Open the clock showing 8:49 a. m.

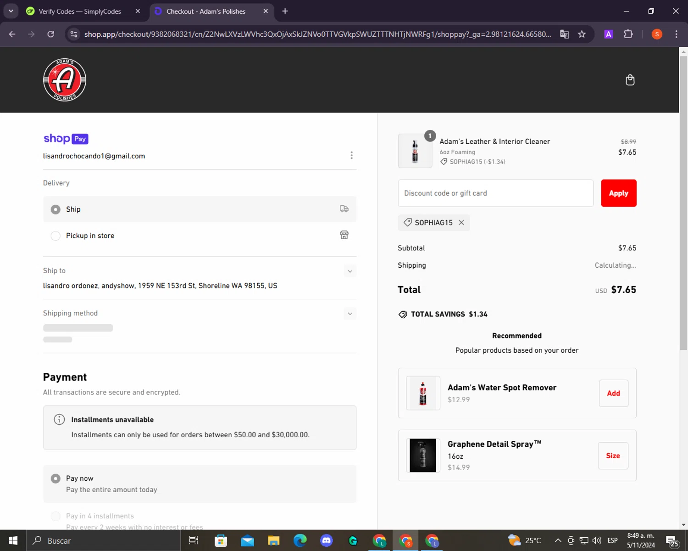coord(641,540)
